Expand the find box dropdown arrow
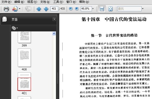 pos(143,9)
